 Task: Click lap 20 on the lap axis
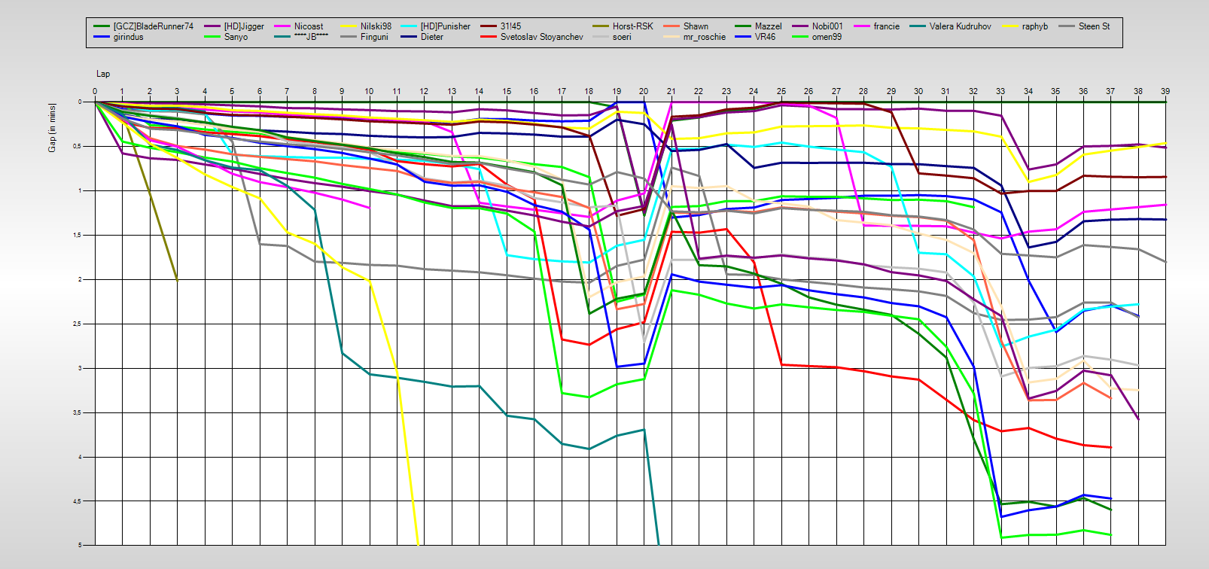click(x=644, y=91)
